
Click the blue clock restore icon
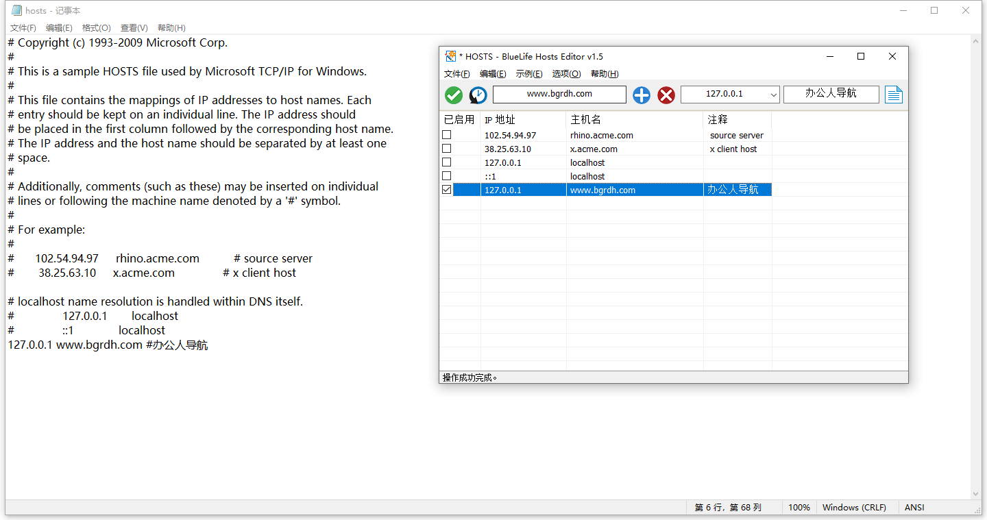478,95
